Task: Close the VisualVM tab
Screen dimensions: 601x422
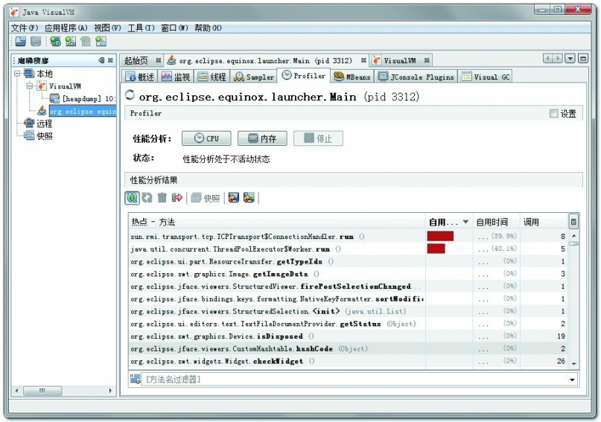Action: pyautogui.click(x=427, y=60)
